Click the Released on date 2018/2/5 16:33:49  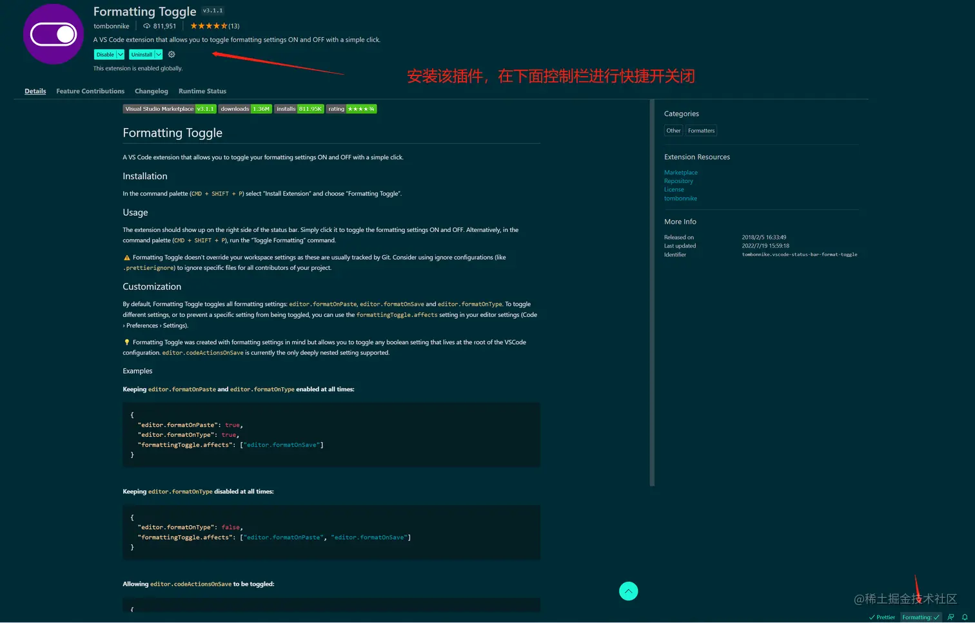[764, 237]
